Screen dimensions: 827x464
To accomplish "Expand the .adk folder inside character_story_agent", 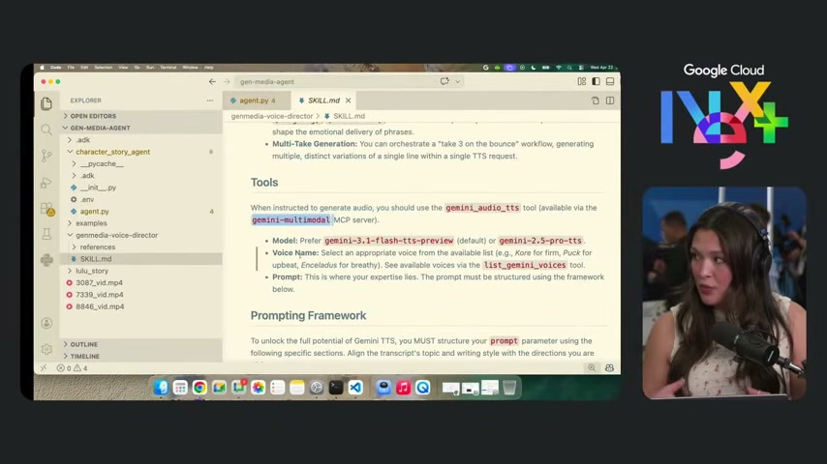I will (x=87, y=175).
